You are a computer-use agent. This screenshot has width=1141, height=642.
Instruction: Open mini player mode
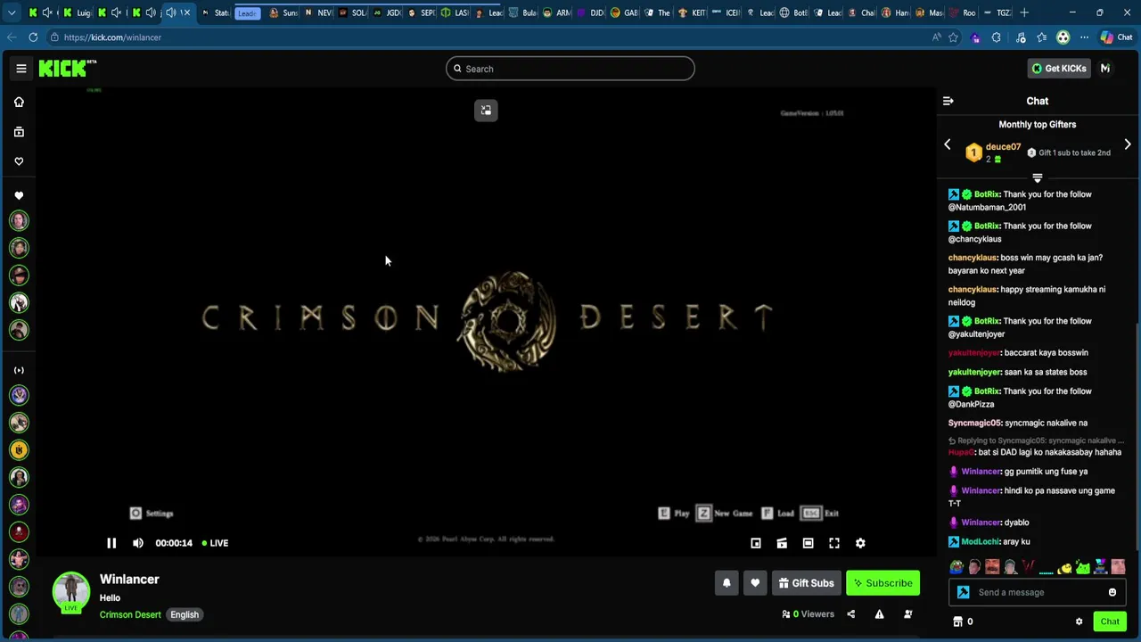(756, 543)
